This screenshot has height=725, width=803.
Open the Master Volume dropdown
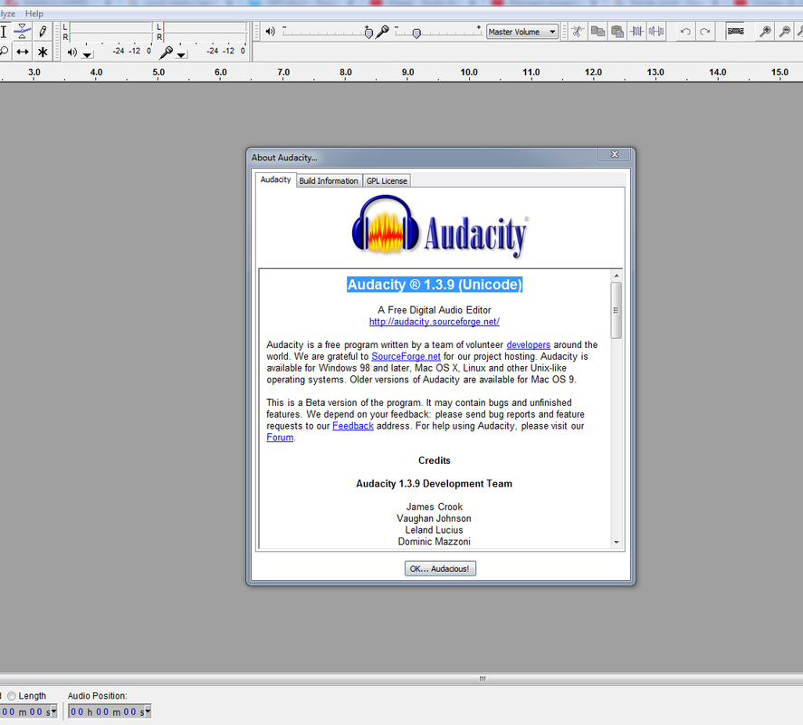tap(521, 32)
